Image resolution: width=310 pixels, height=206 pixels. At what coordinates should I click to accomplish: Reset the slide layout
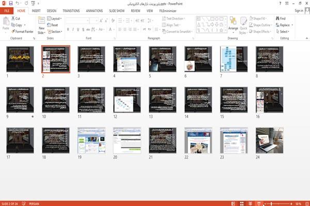coord(53,25)
